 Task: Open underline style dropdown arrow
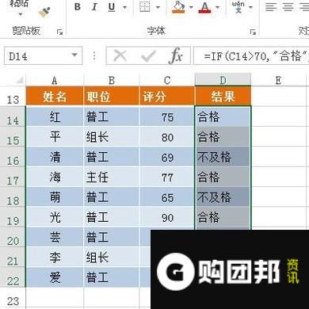124,7
